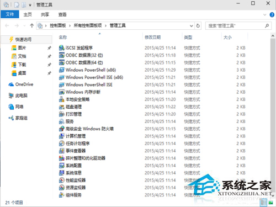
Task: Open the address bar history dropdown
Action: point(192,26)
